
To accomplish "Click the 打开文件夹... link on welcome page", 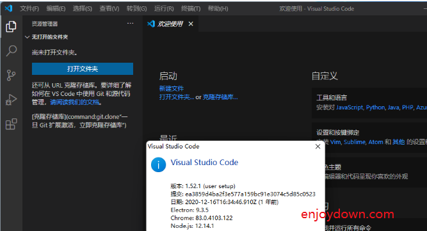I will tap(177, 97).
